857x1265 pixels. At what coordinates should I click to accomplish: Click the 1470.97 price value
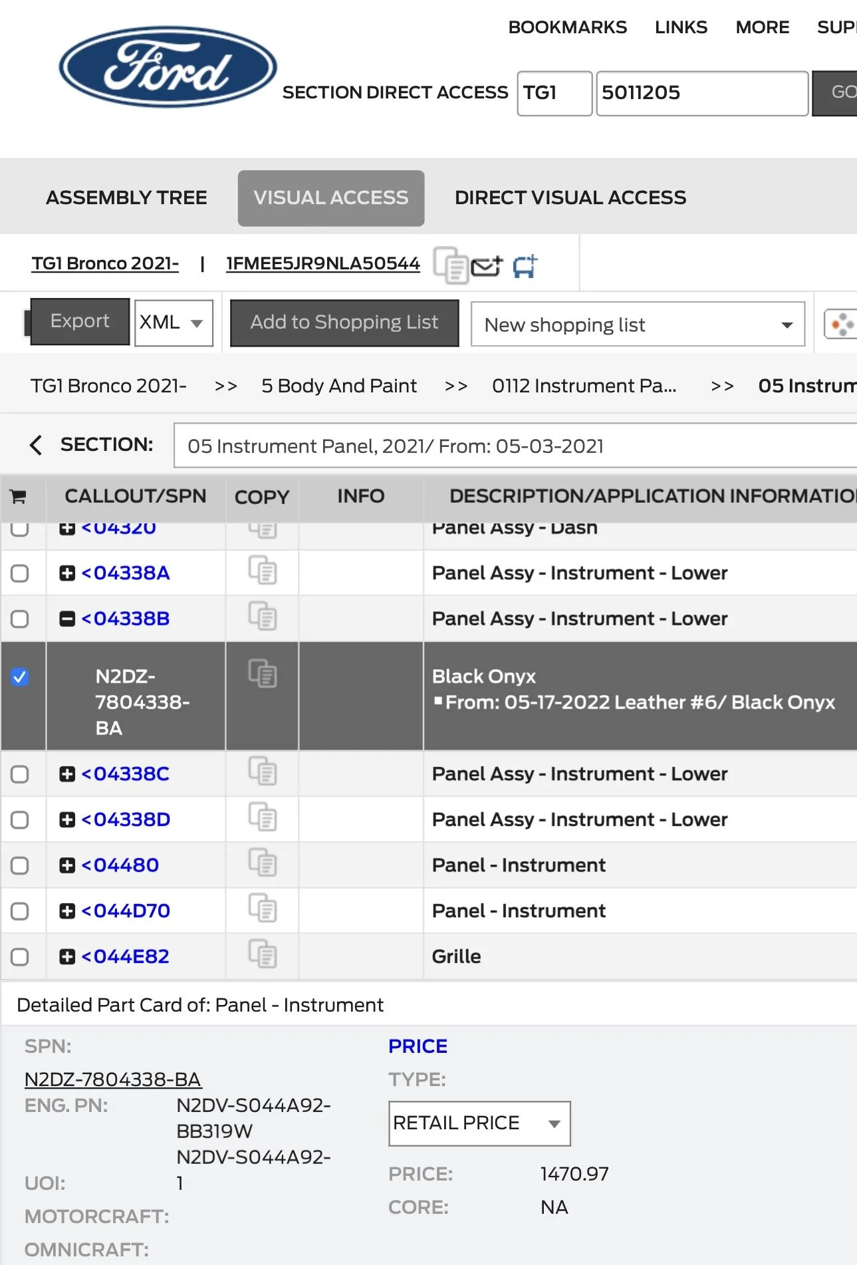pos(574,1175)
